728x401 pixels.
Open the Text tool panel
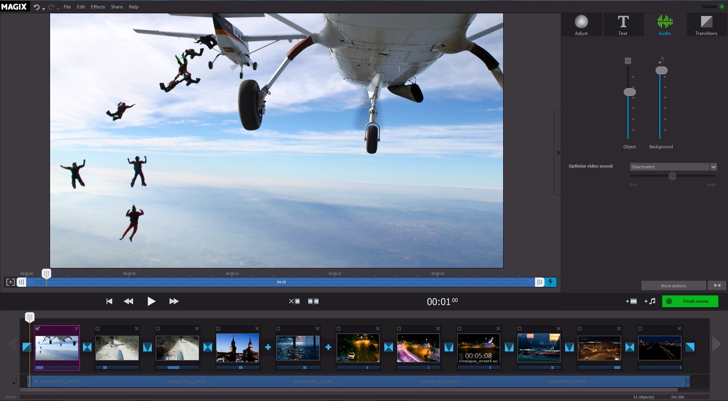[622, 25]
